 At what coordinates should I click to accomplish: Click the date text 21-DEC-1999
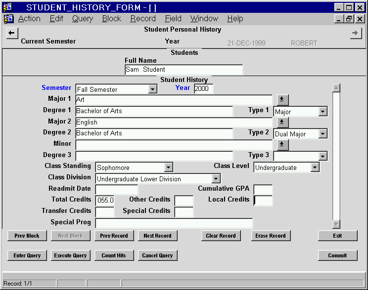(x=246, y=43)
